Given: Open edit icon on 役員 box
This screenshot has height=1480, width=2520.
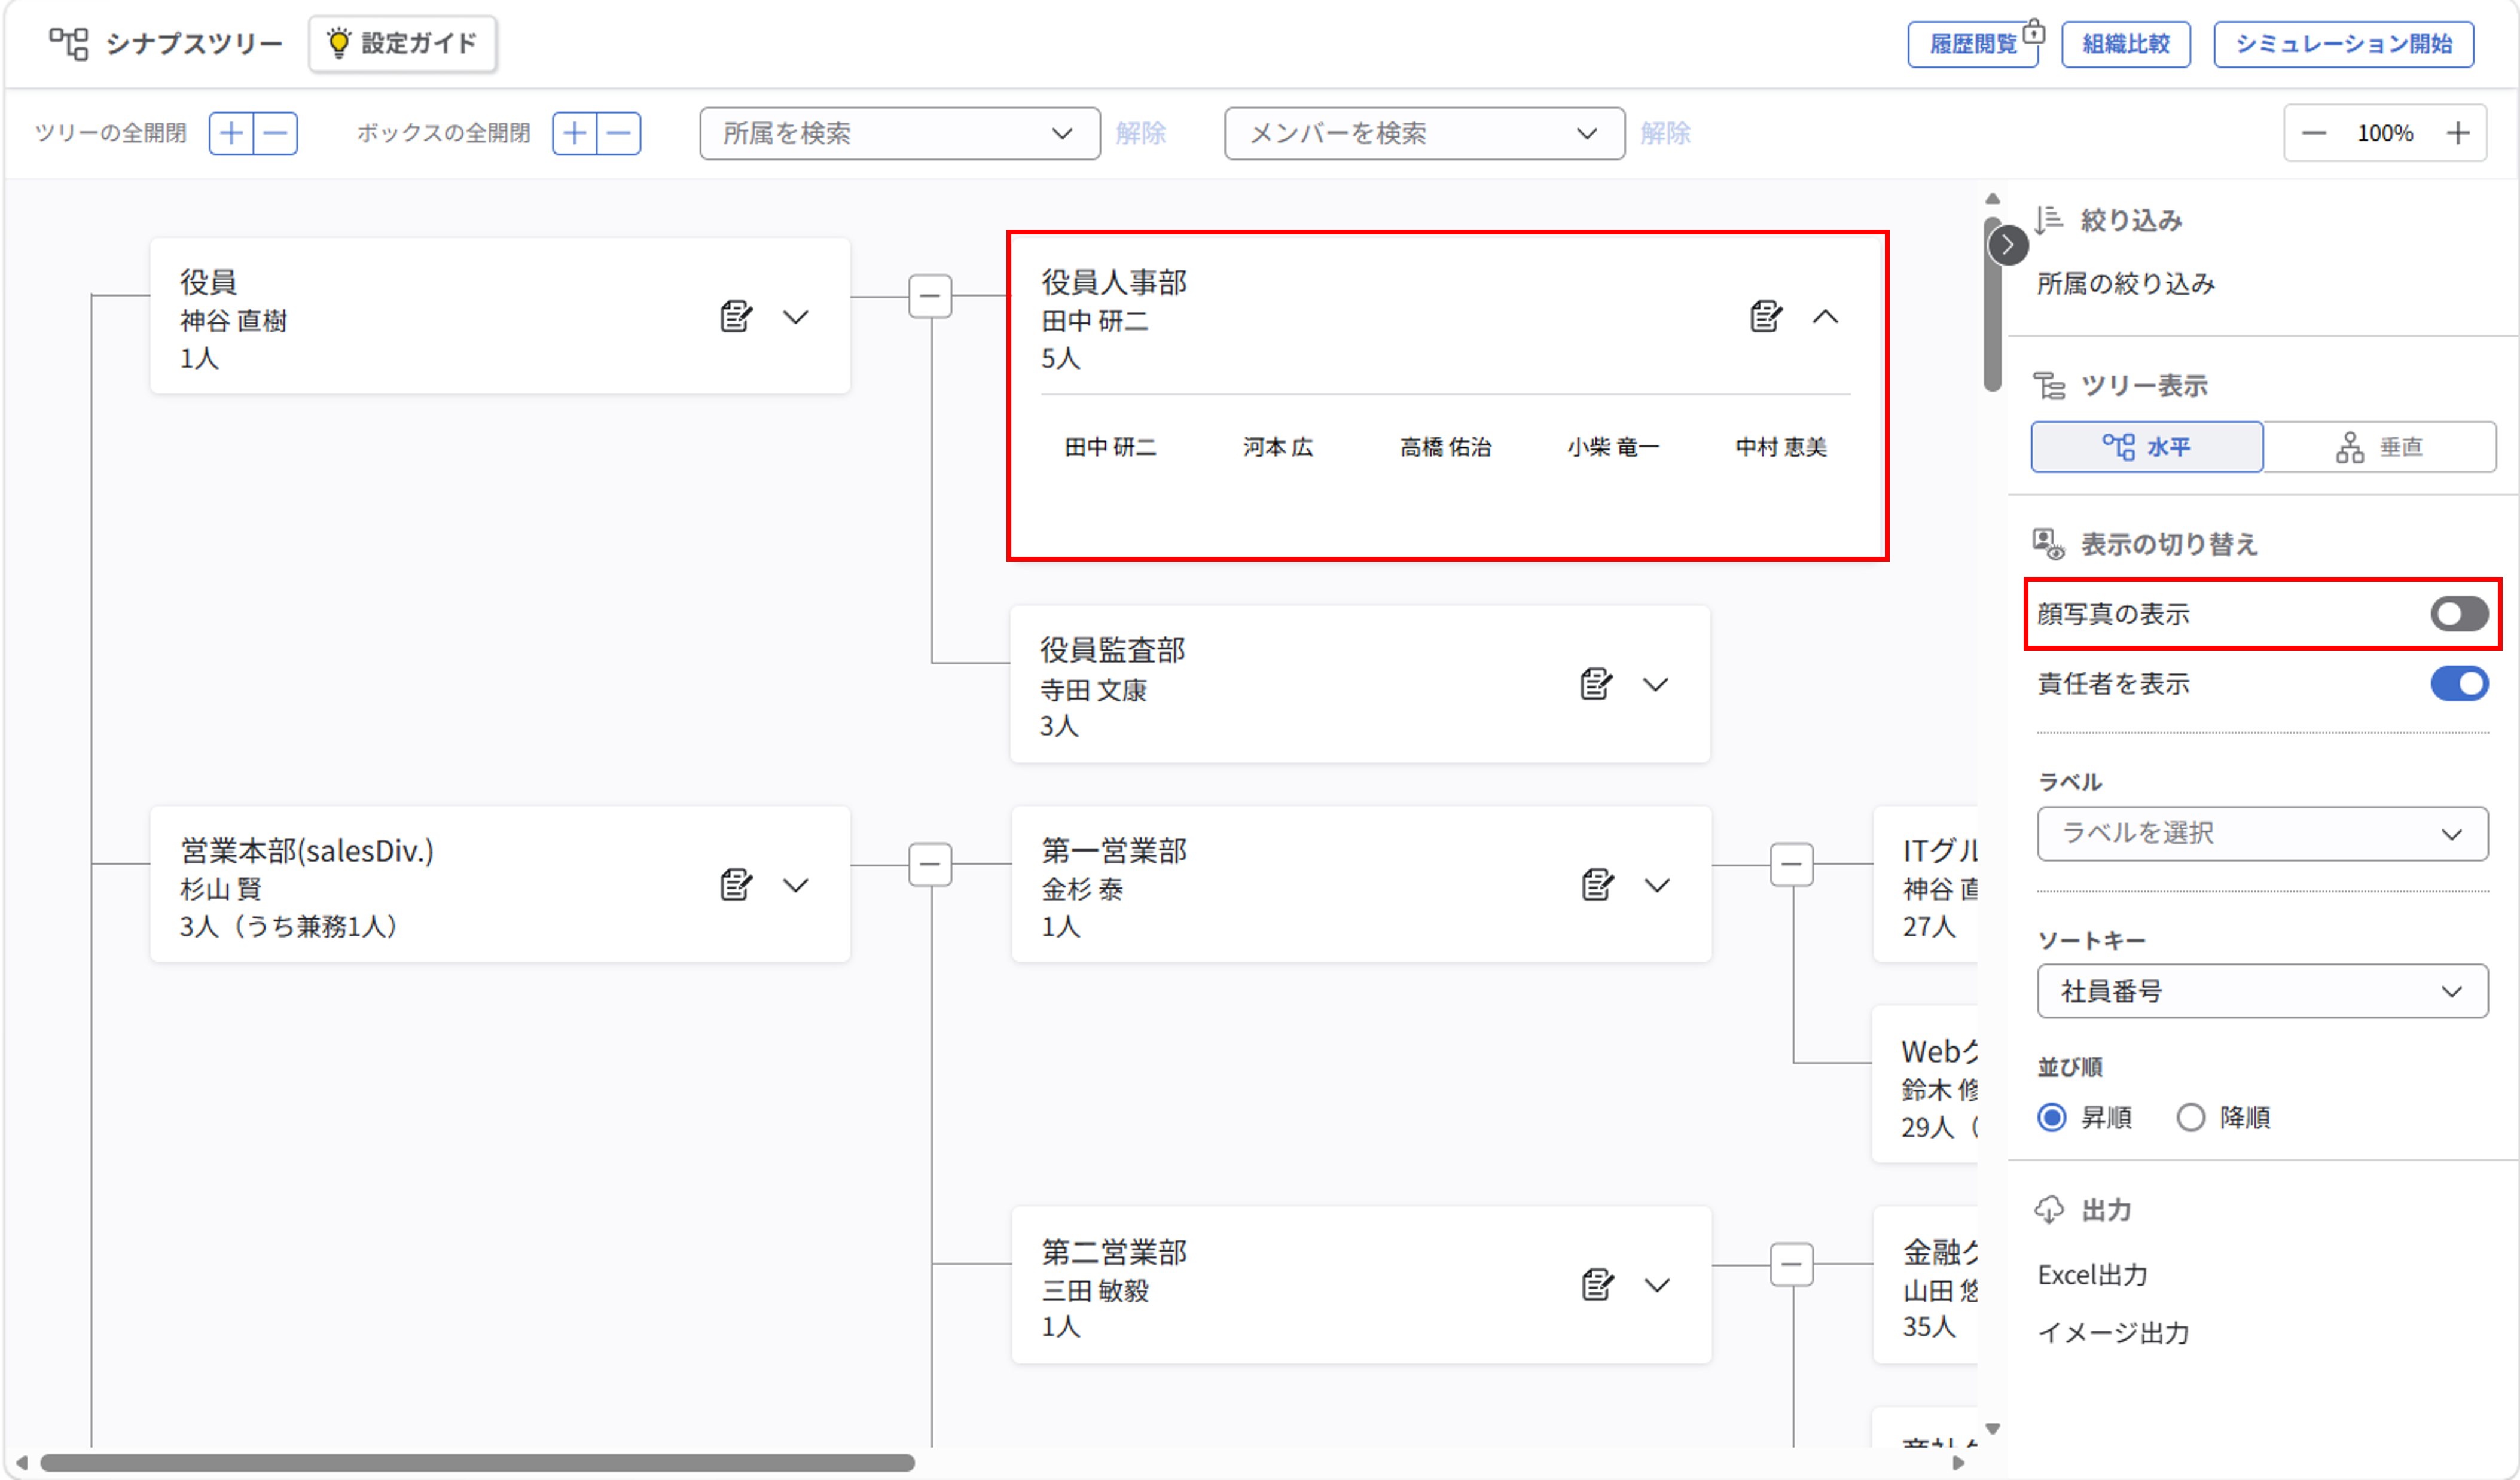Looking at the screenshot, I should click(736, 316).
